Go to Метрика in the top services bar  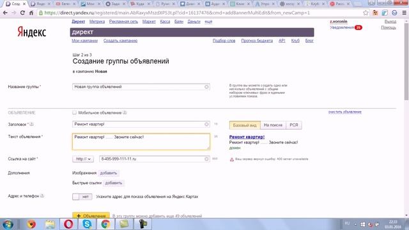96,22
